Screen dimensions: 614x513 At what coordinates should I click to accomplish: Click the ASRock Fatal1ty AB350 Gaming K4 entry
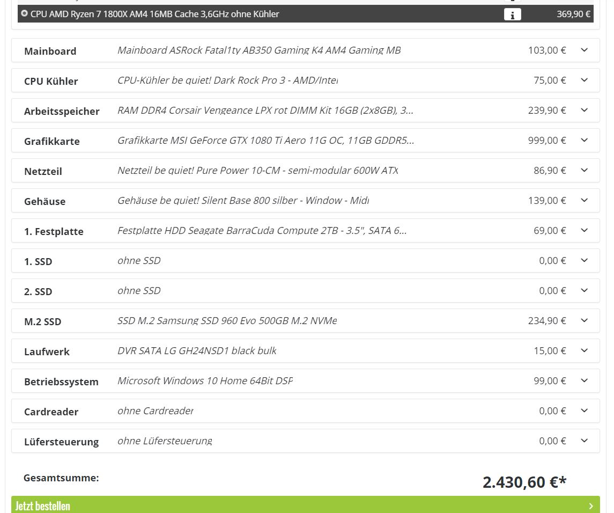point(259,50)
